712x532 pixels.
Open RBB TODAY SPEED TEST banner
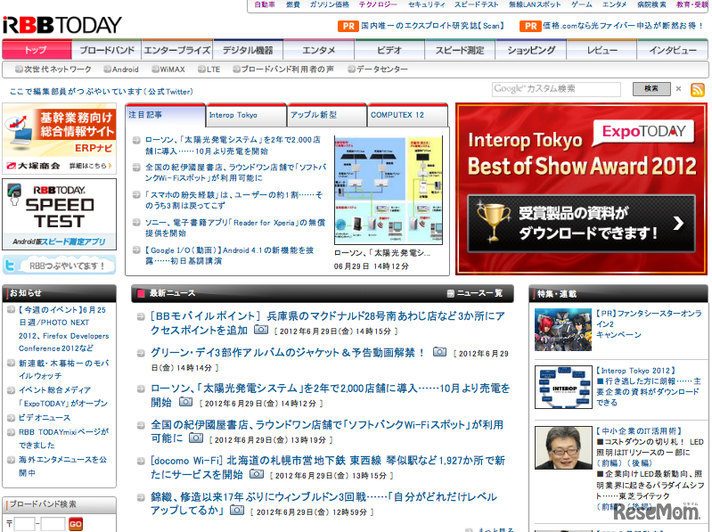click(60, 214)
